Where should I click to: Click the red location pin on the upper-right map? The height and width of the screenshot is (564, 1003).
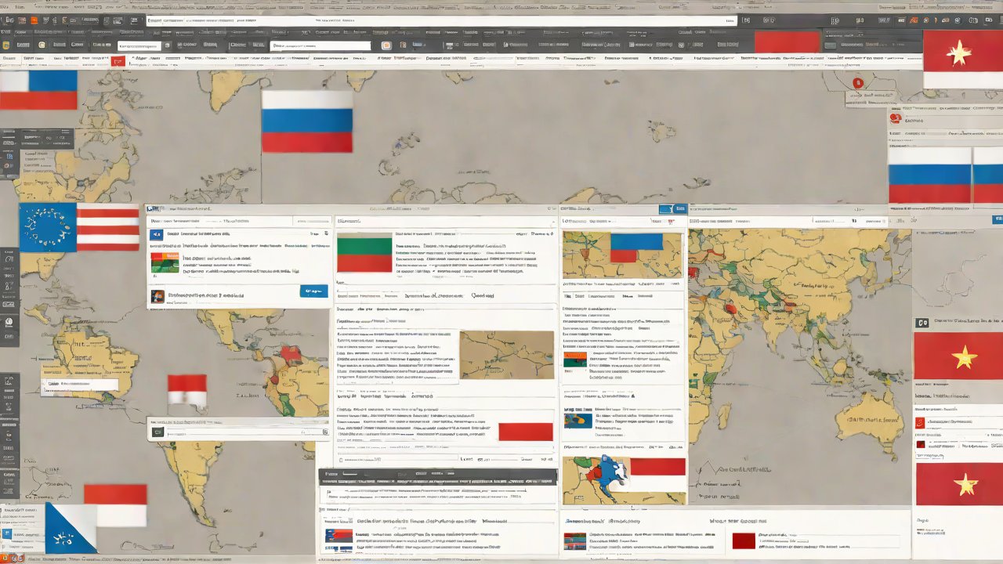click(857, 82)
